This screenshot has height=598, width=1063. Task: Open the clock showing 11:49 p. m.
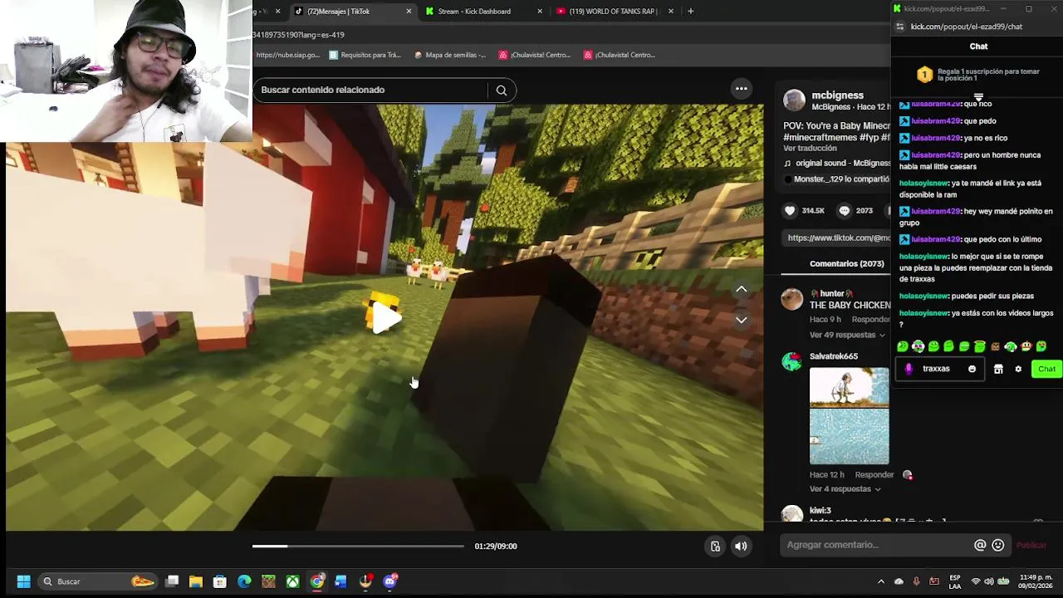click(x=1036, y=581)
